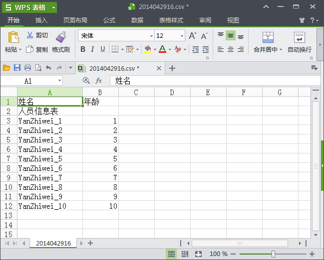Align text right
This screenshot has width=324, height=260.
(240, 49)
